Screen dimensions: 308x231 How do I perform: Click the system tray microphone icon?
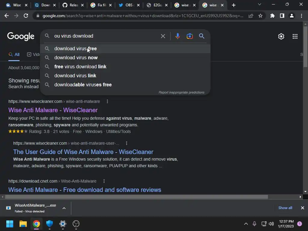pos(254,224)
